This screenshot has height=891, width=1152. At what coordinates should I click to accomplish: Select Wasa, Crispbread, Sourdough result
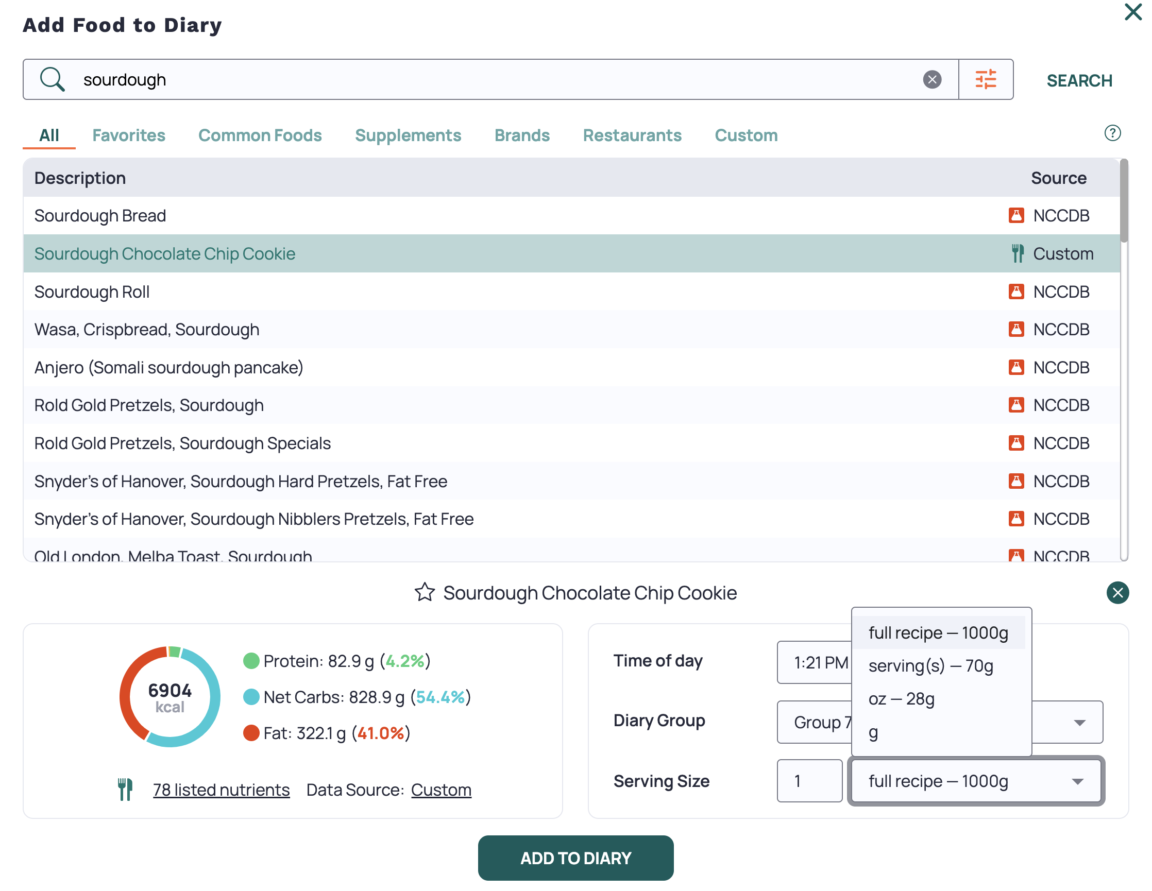tap(571, 330)
